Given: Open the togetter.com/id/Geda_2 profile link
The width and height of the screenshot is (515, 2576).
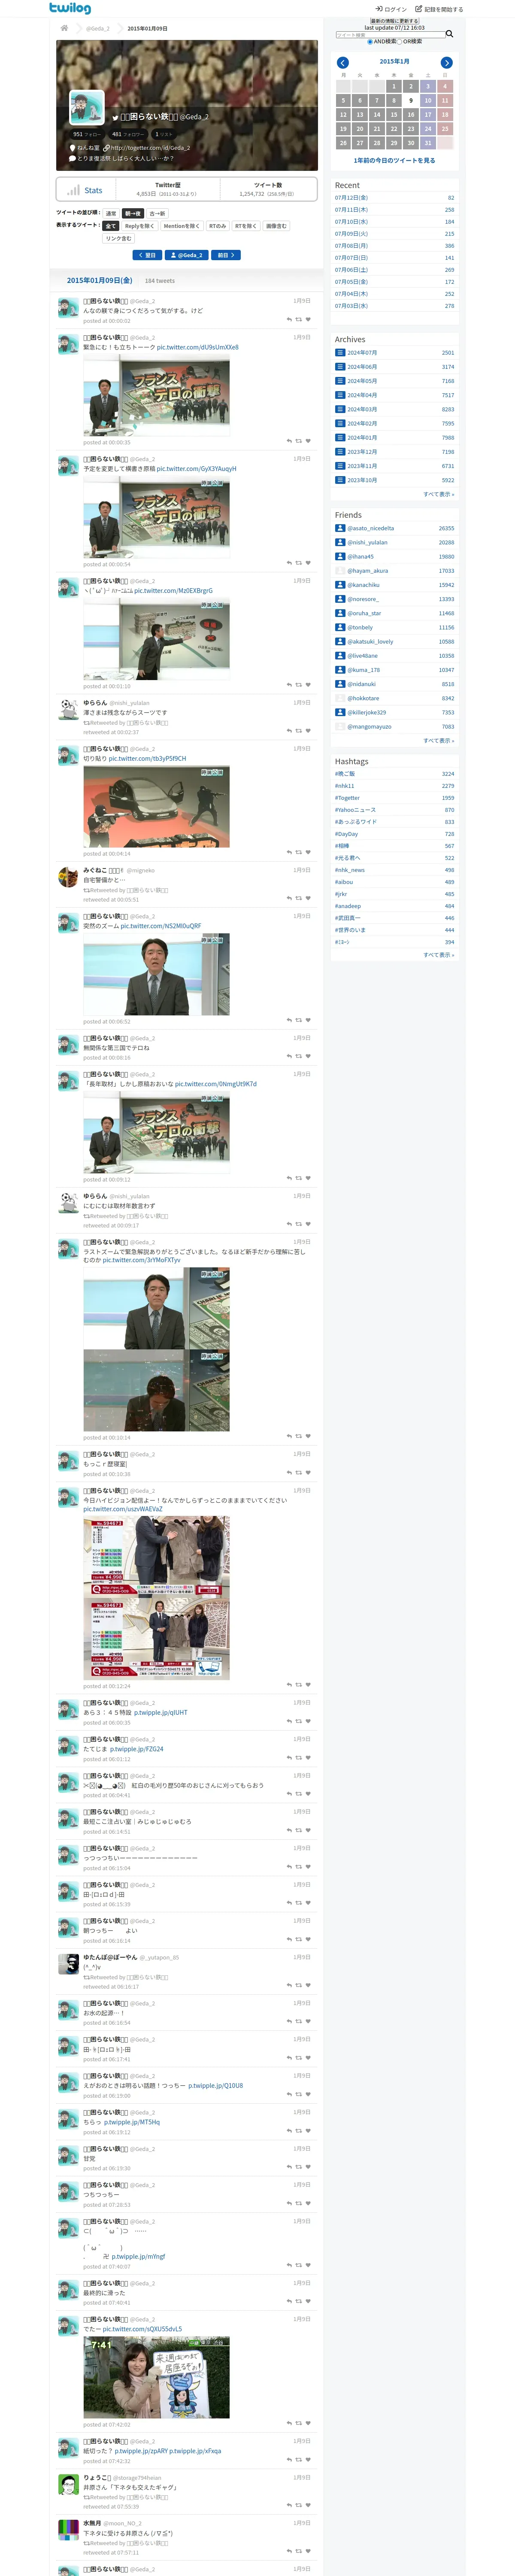Looking at the screenshot, I should pyautogui.click(x=150, y=148).
